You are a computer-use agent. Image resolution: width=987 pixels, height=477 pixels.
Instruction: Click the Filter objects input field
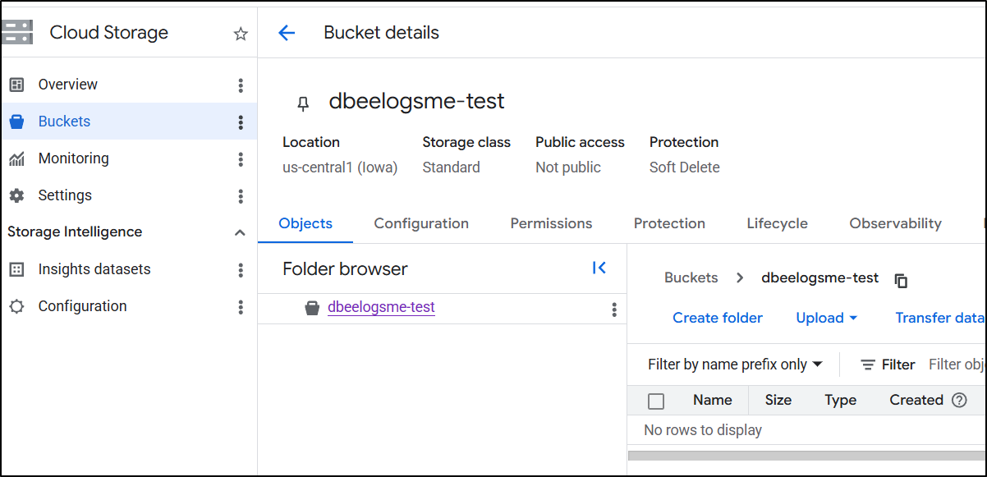click(957, 365)
